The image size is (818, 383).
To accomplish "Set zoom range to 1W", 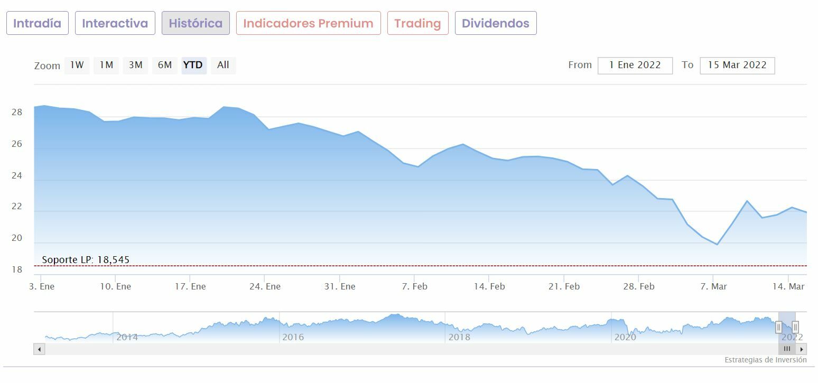I will coord(77,65).
